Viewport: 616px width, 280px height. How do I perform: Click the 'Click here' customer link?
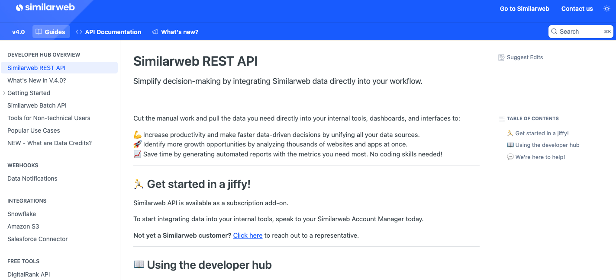coord(248,235)
